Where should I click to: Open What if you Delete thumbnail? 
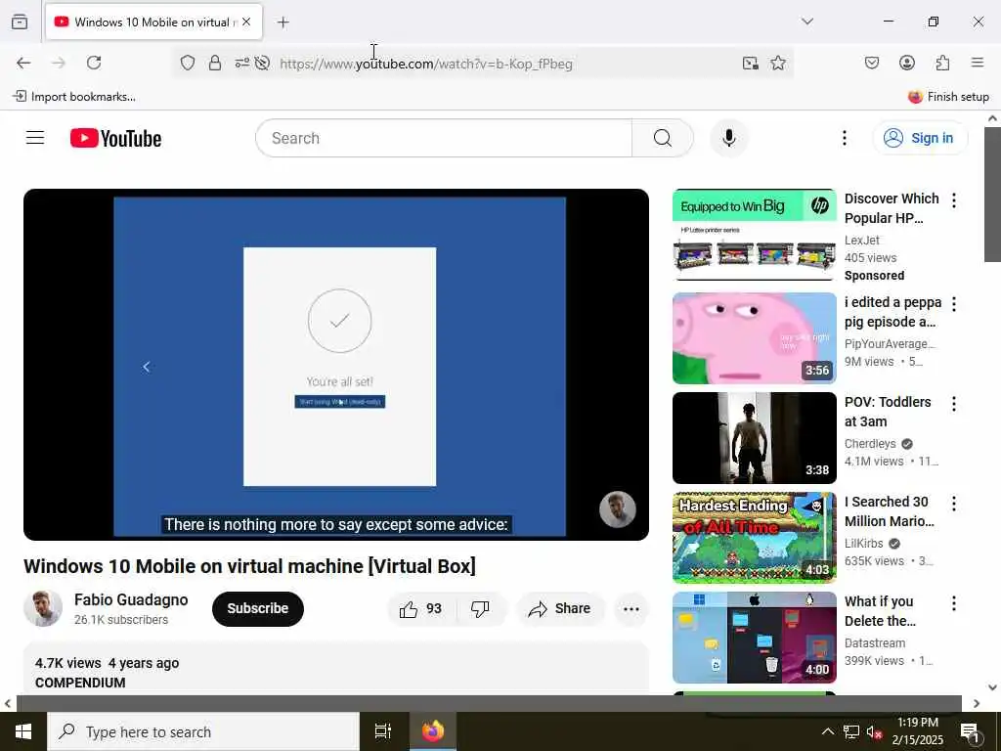pyautogui.click(x=754, y=638)
